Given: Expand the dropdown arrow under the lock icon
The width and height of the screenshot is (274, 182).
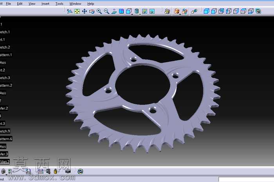Looking at the screenshot, I should tap(7, 174).
